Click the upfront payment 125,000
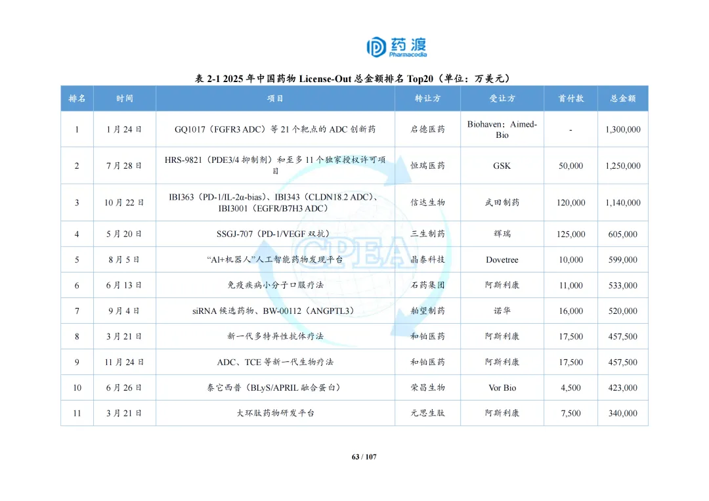The width and height of the screenshot is (709, 501). (x=570, y=234)
